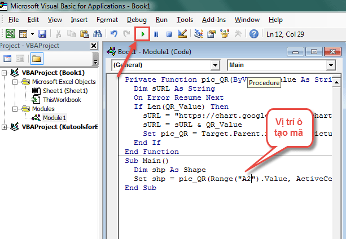
Task: Select the Modules folder item
Action: pyautogui.click(x=43, y=109)
